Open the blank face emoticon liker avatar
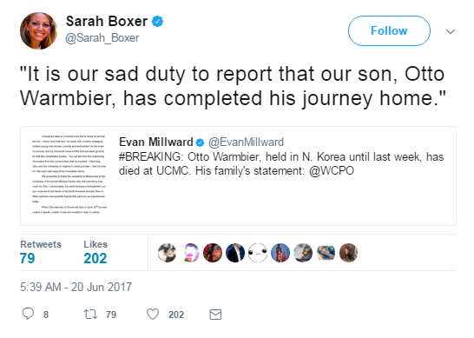The height and width of the screenshot is (338, 474). pos(258,253)
